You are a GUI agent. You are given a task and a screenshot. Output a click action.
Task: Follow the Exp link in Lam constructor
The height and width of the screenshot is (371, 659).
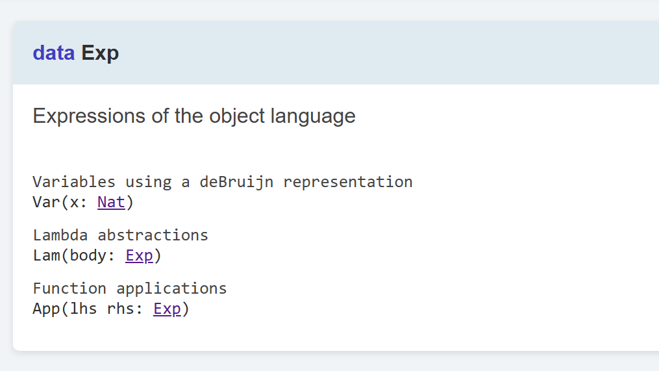click(x=139, y=255)
